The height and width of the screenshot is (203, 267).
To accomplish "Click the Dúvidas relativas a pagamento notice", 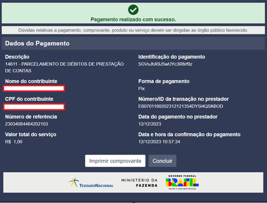I will pos(133,30).
